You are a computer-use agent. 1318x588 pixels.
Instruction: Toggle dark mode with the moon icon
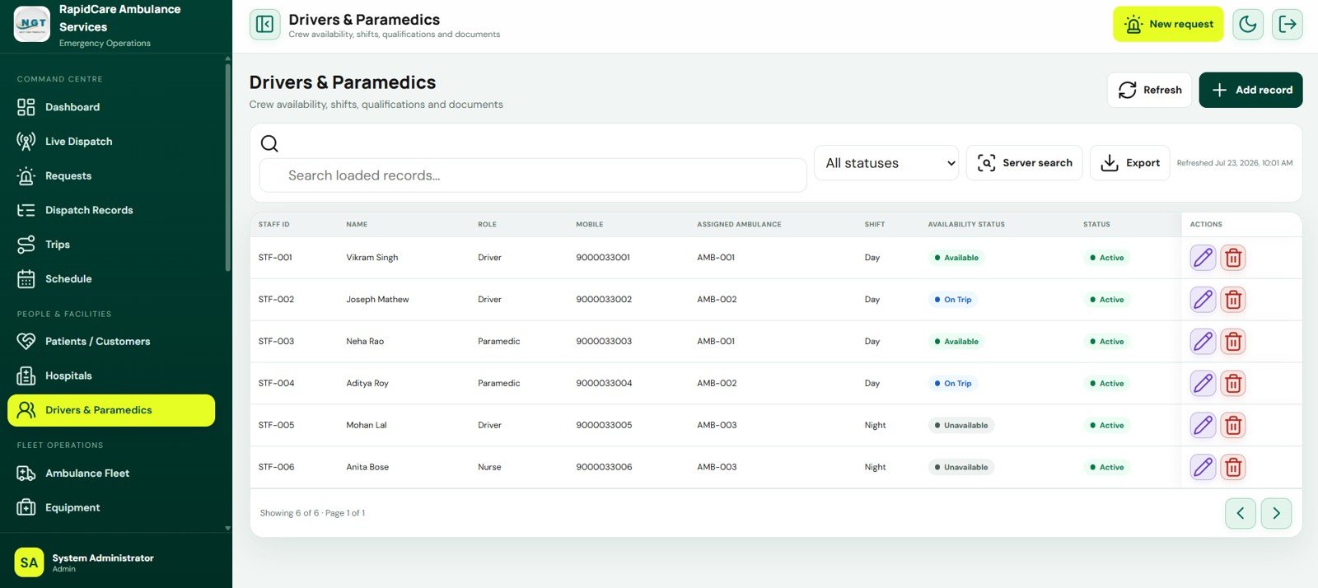click(1247, 24)
